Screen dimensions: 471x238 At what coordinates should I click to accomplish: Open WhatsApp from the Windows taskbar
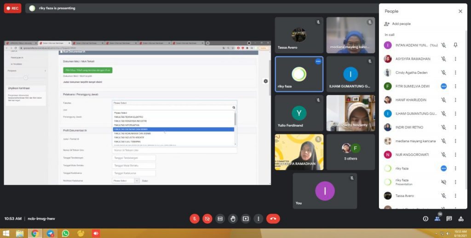coord(65,233)
